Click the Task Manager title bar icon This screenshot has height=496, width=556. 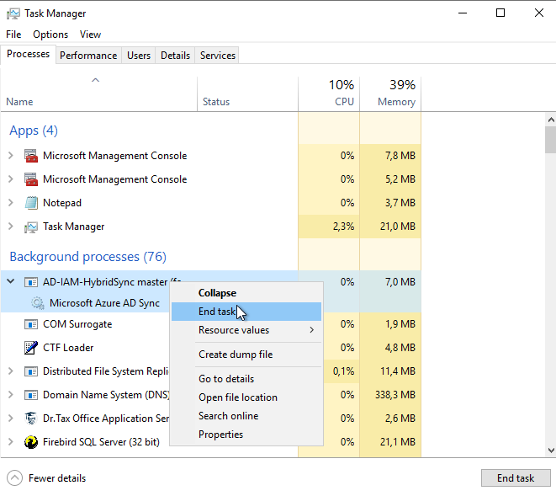pyautogui.click(x=13, y=13)
